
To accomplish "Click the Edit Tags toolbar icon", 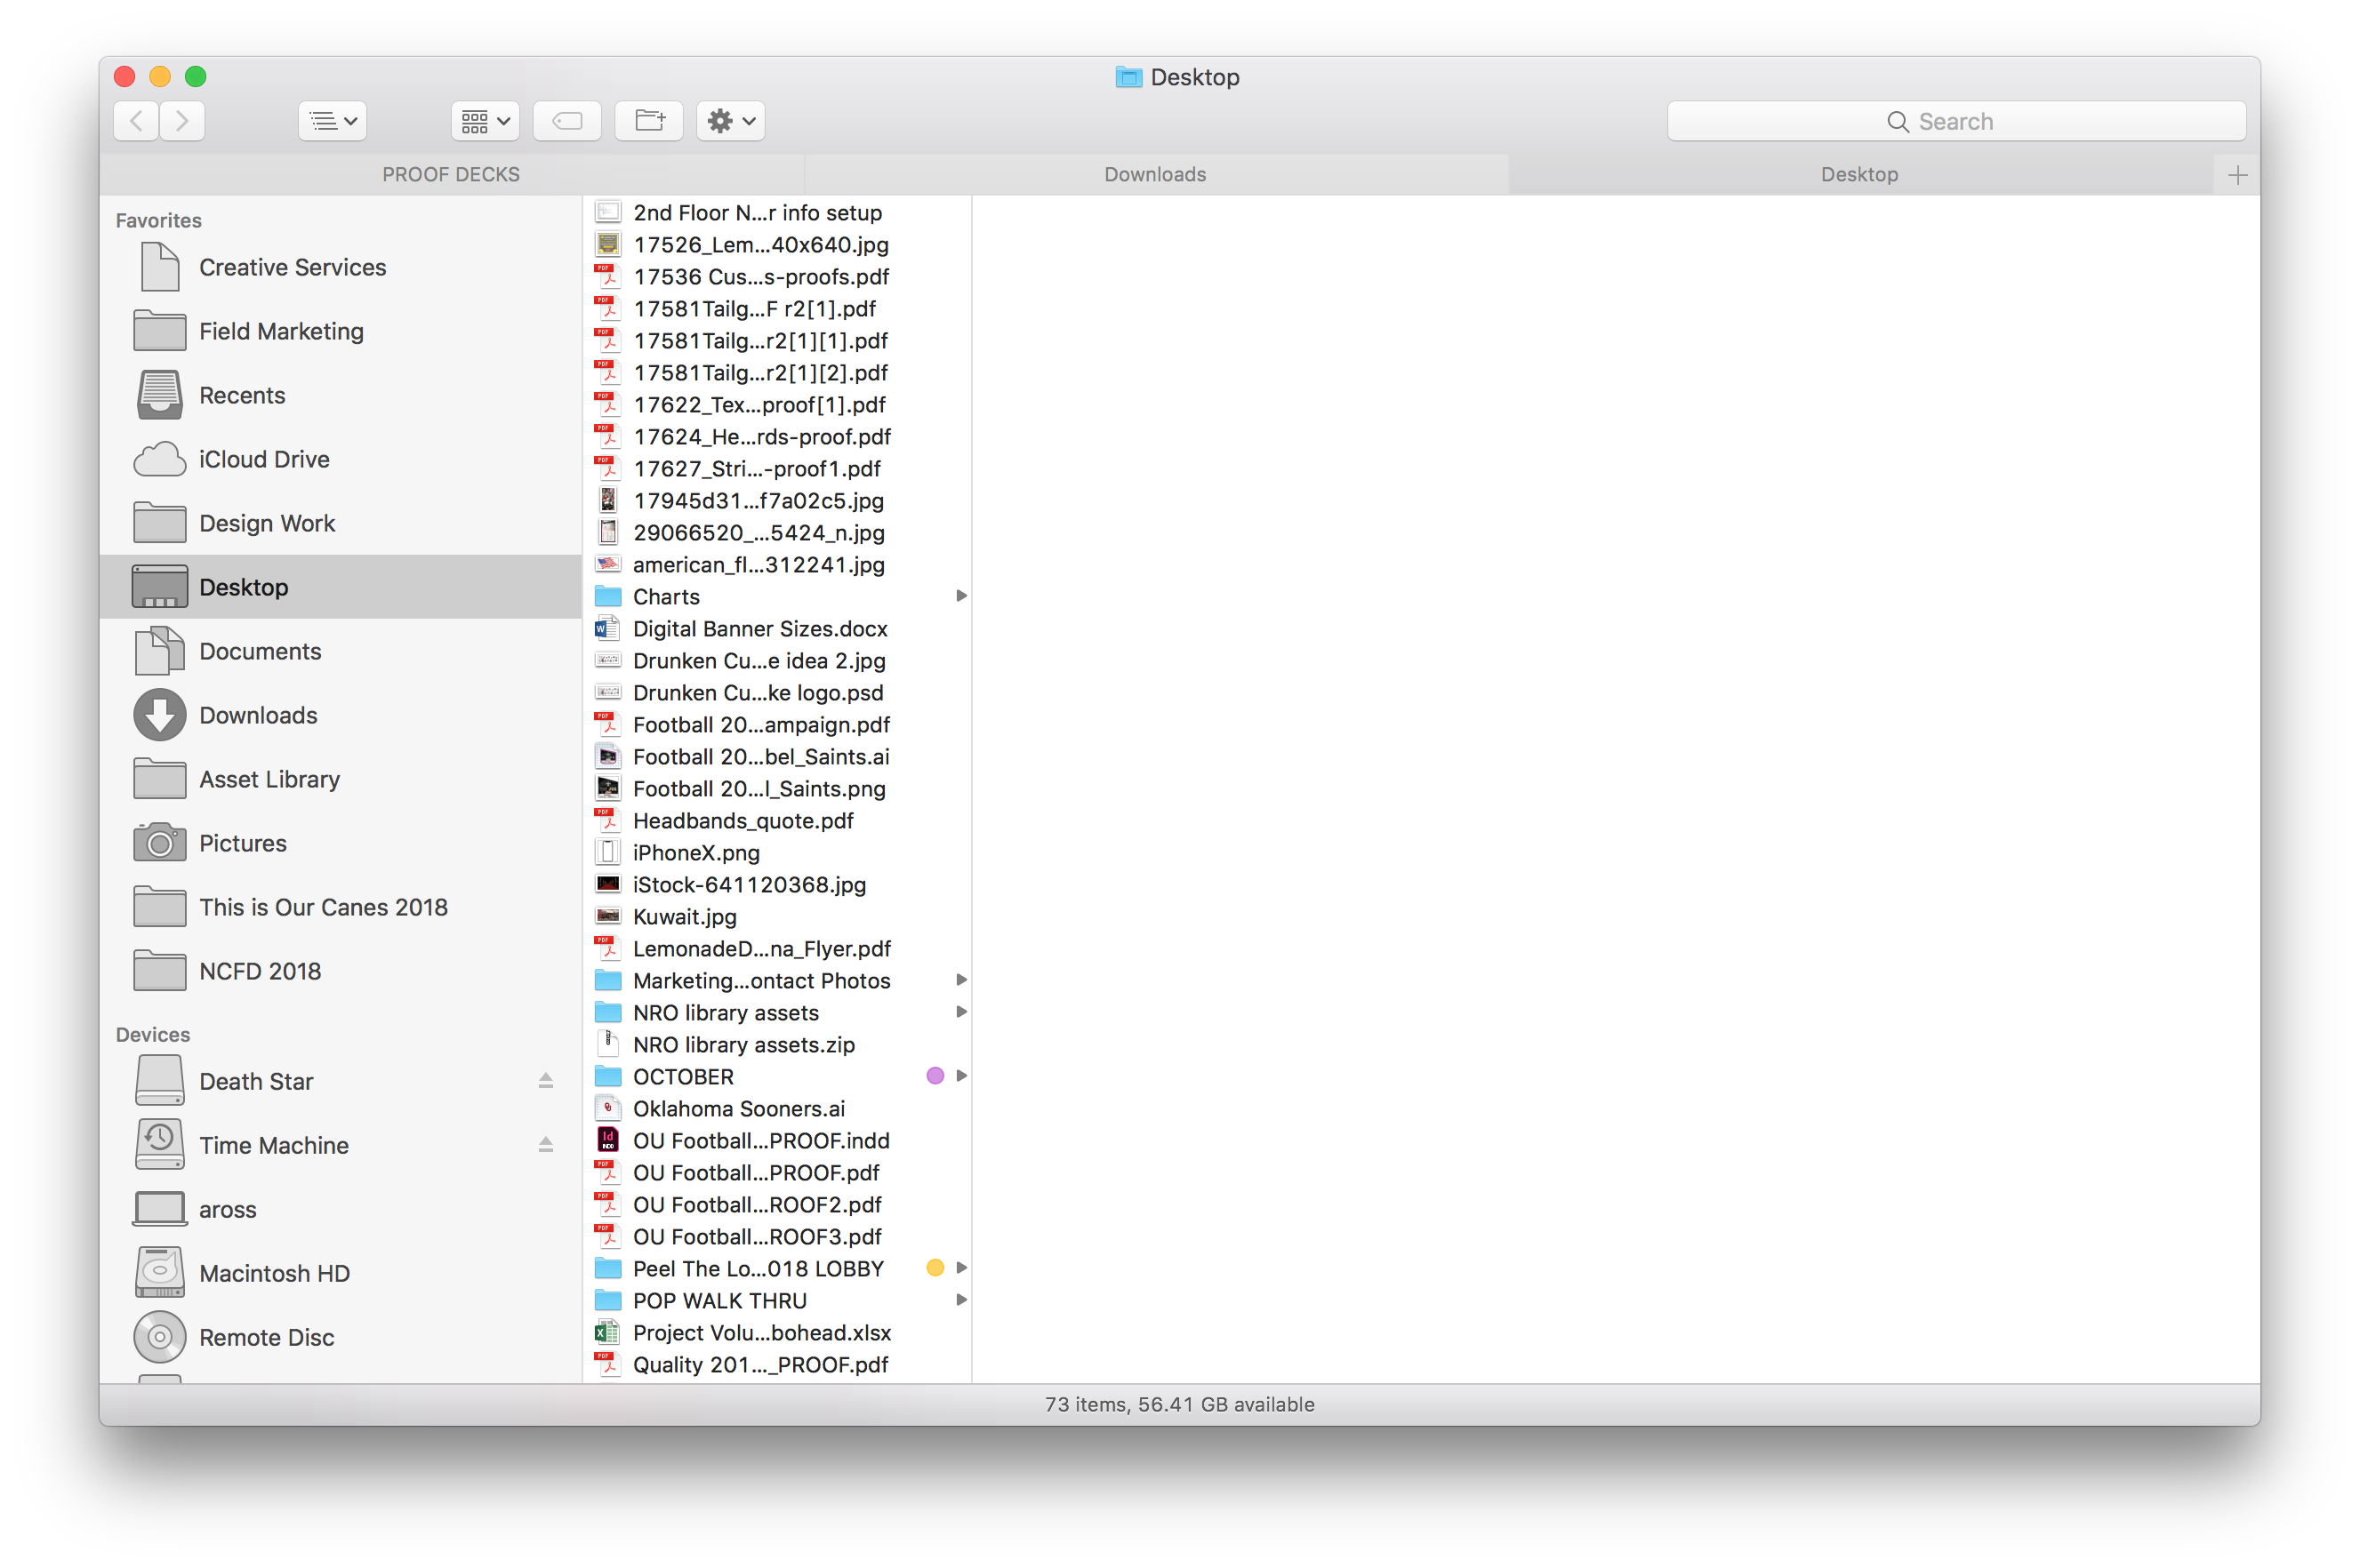I will (x=567, y=121).
